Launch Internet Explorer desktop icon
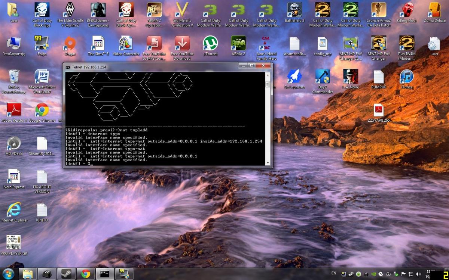The image size is (449, 280). 14,212
